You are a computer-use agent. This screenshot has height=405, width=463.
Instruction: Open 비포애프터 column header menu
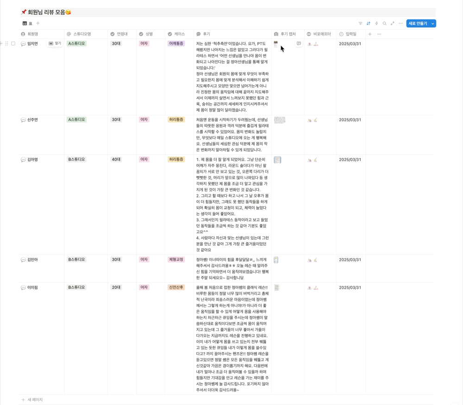coord(320,34)
